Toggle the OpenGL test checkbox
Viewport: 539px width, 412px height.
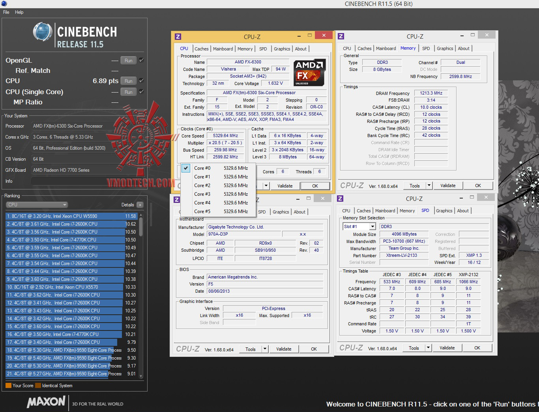click(141, 60)
